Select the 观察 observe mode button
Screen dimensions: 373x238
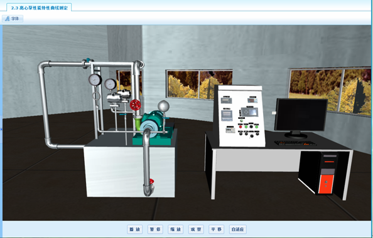[196, 229]
